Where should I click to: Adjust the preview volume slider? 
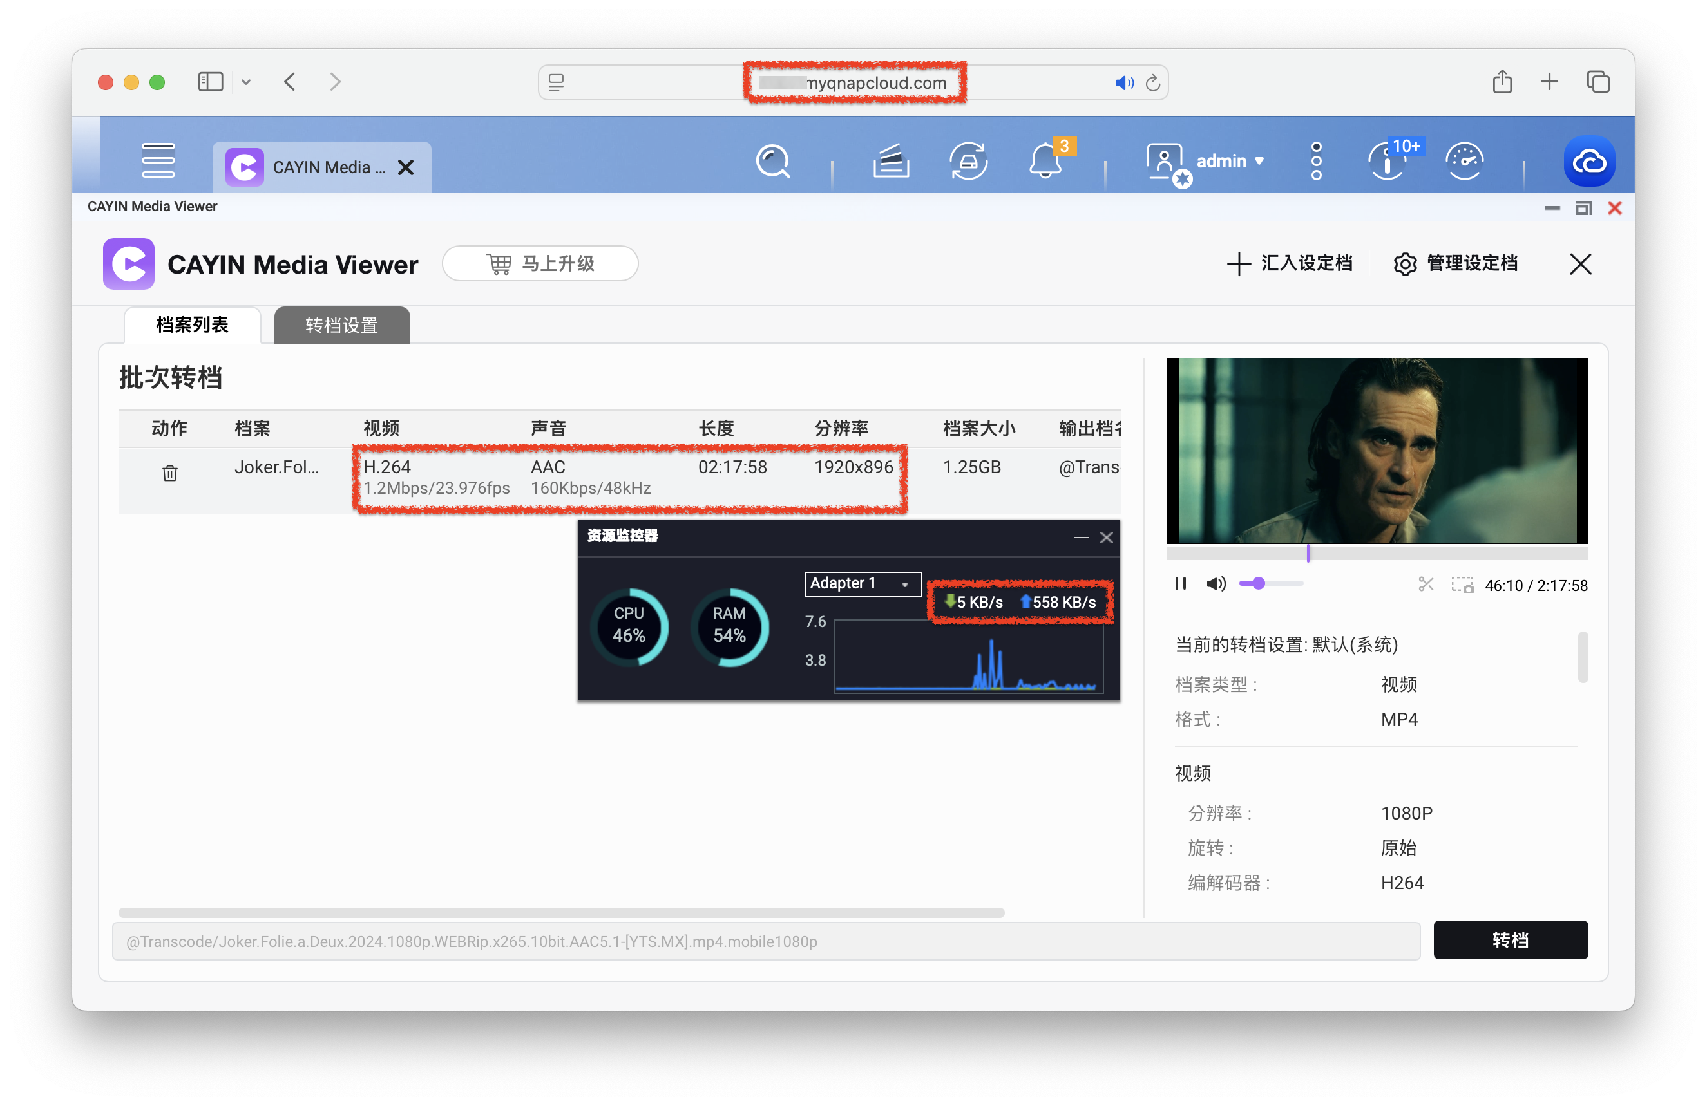click(1259, 584)
